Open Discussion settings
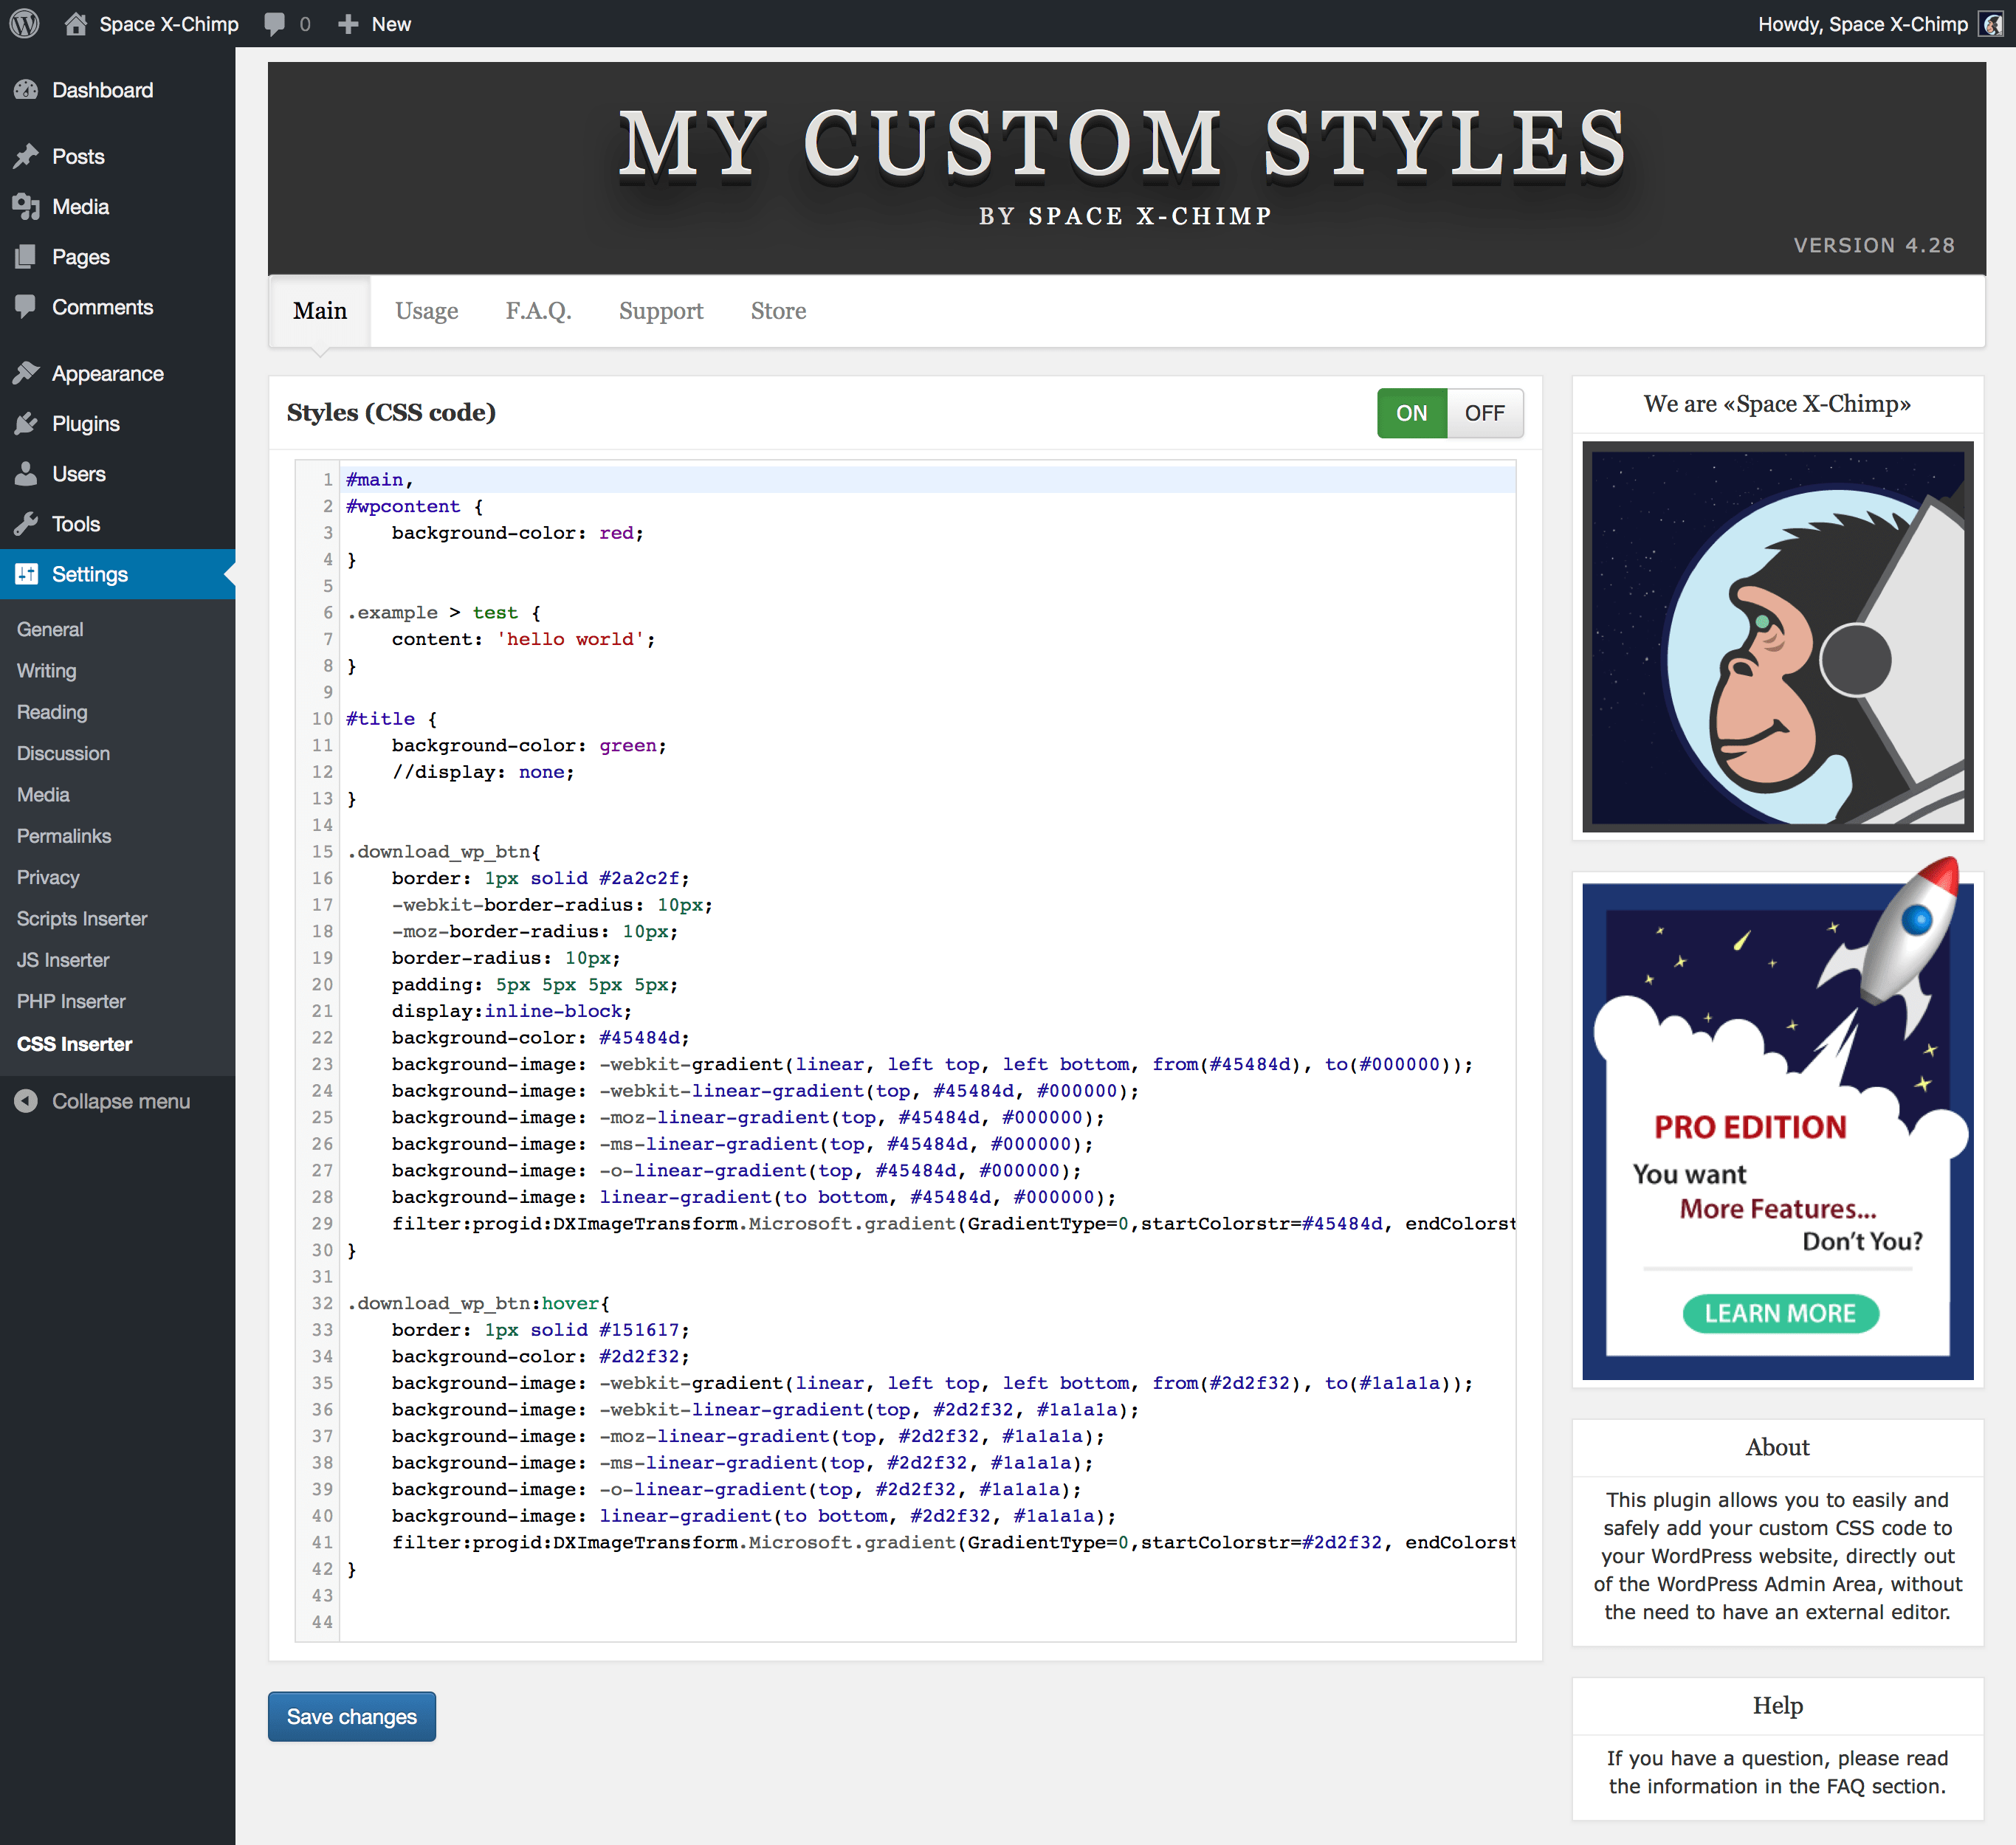The width and height of the screenshot is (2016, 1845). pyautogui.click(x=63, y=753)
